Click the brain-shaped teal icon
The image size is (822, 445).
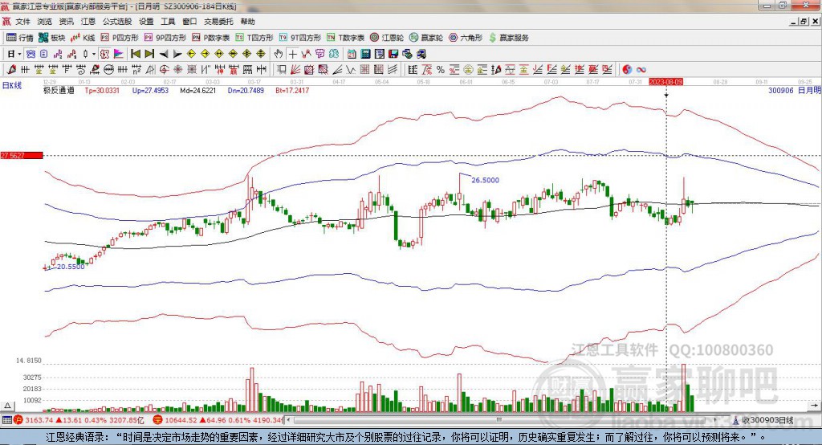tap(334, 54)
